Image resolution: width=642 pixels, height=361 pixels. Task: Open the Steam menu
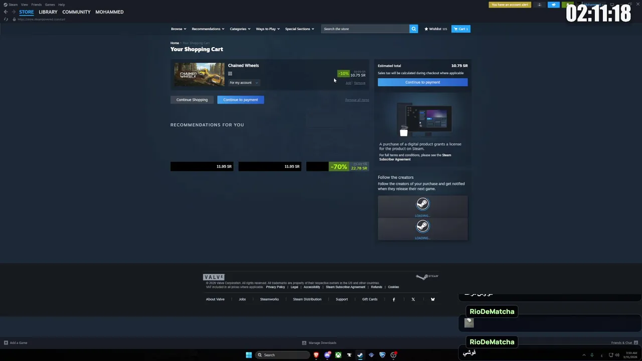click(x=11, y=5)
